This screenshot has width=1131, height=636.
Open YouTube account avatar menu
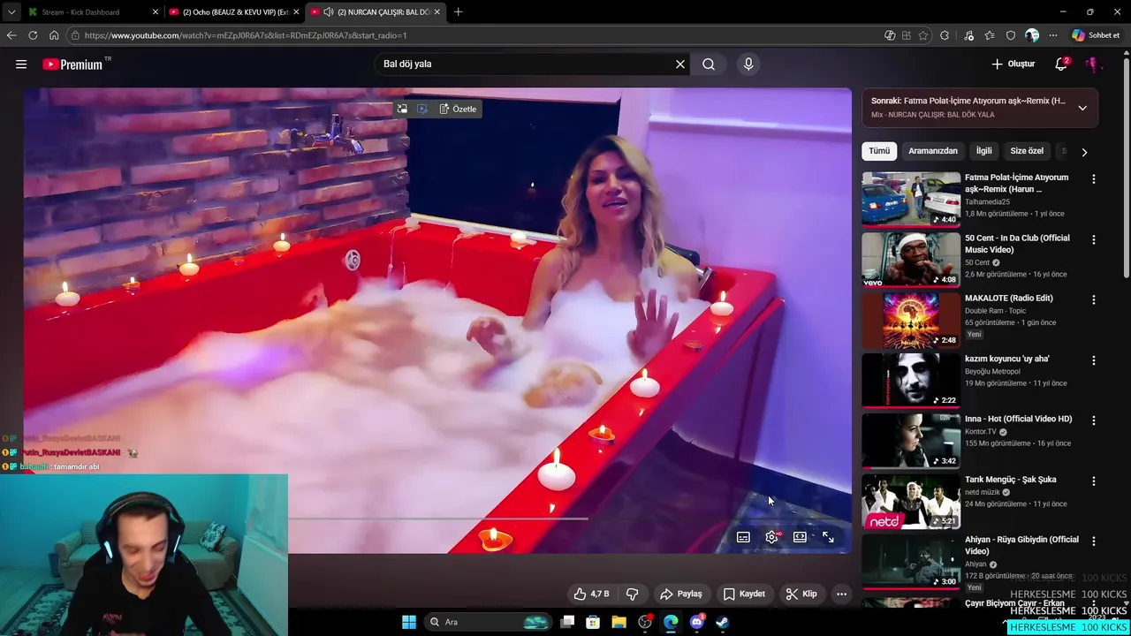point(1093,64)
